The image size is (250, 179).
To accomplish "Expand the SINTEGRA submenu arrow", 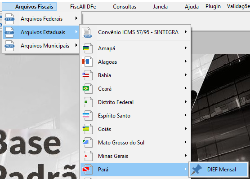I will 186,32.
